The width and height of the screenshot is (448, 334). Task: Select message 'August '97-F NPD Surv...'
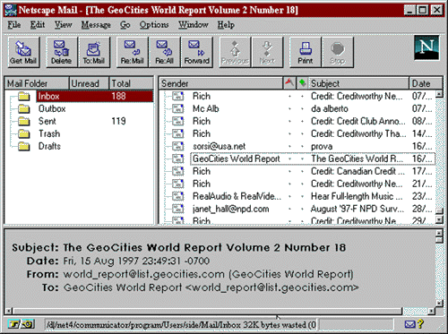[358, 209]
